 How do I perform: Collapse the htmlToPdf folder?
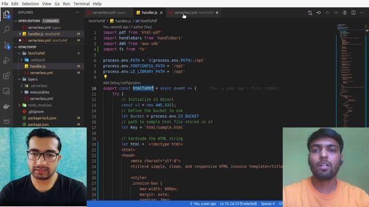[19, 53]
